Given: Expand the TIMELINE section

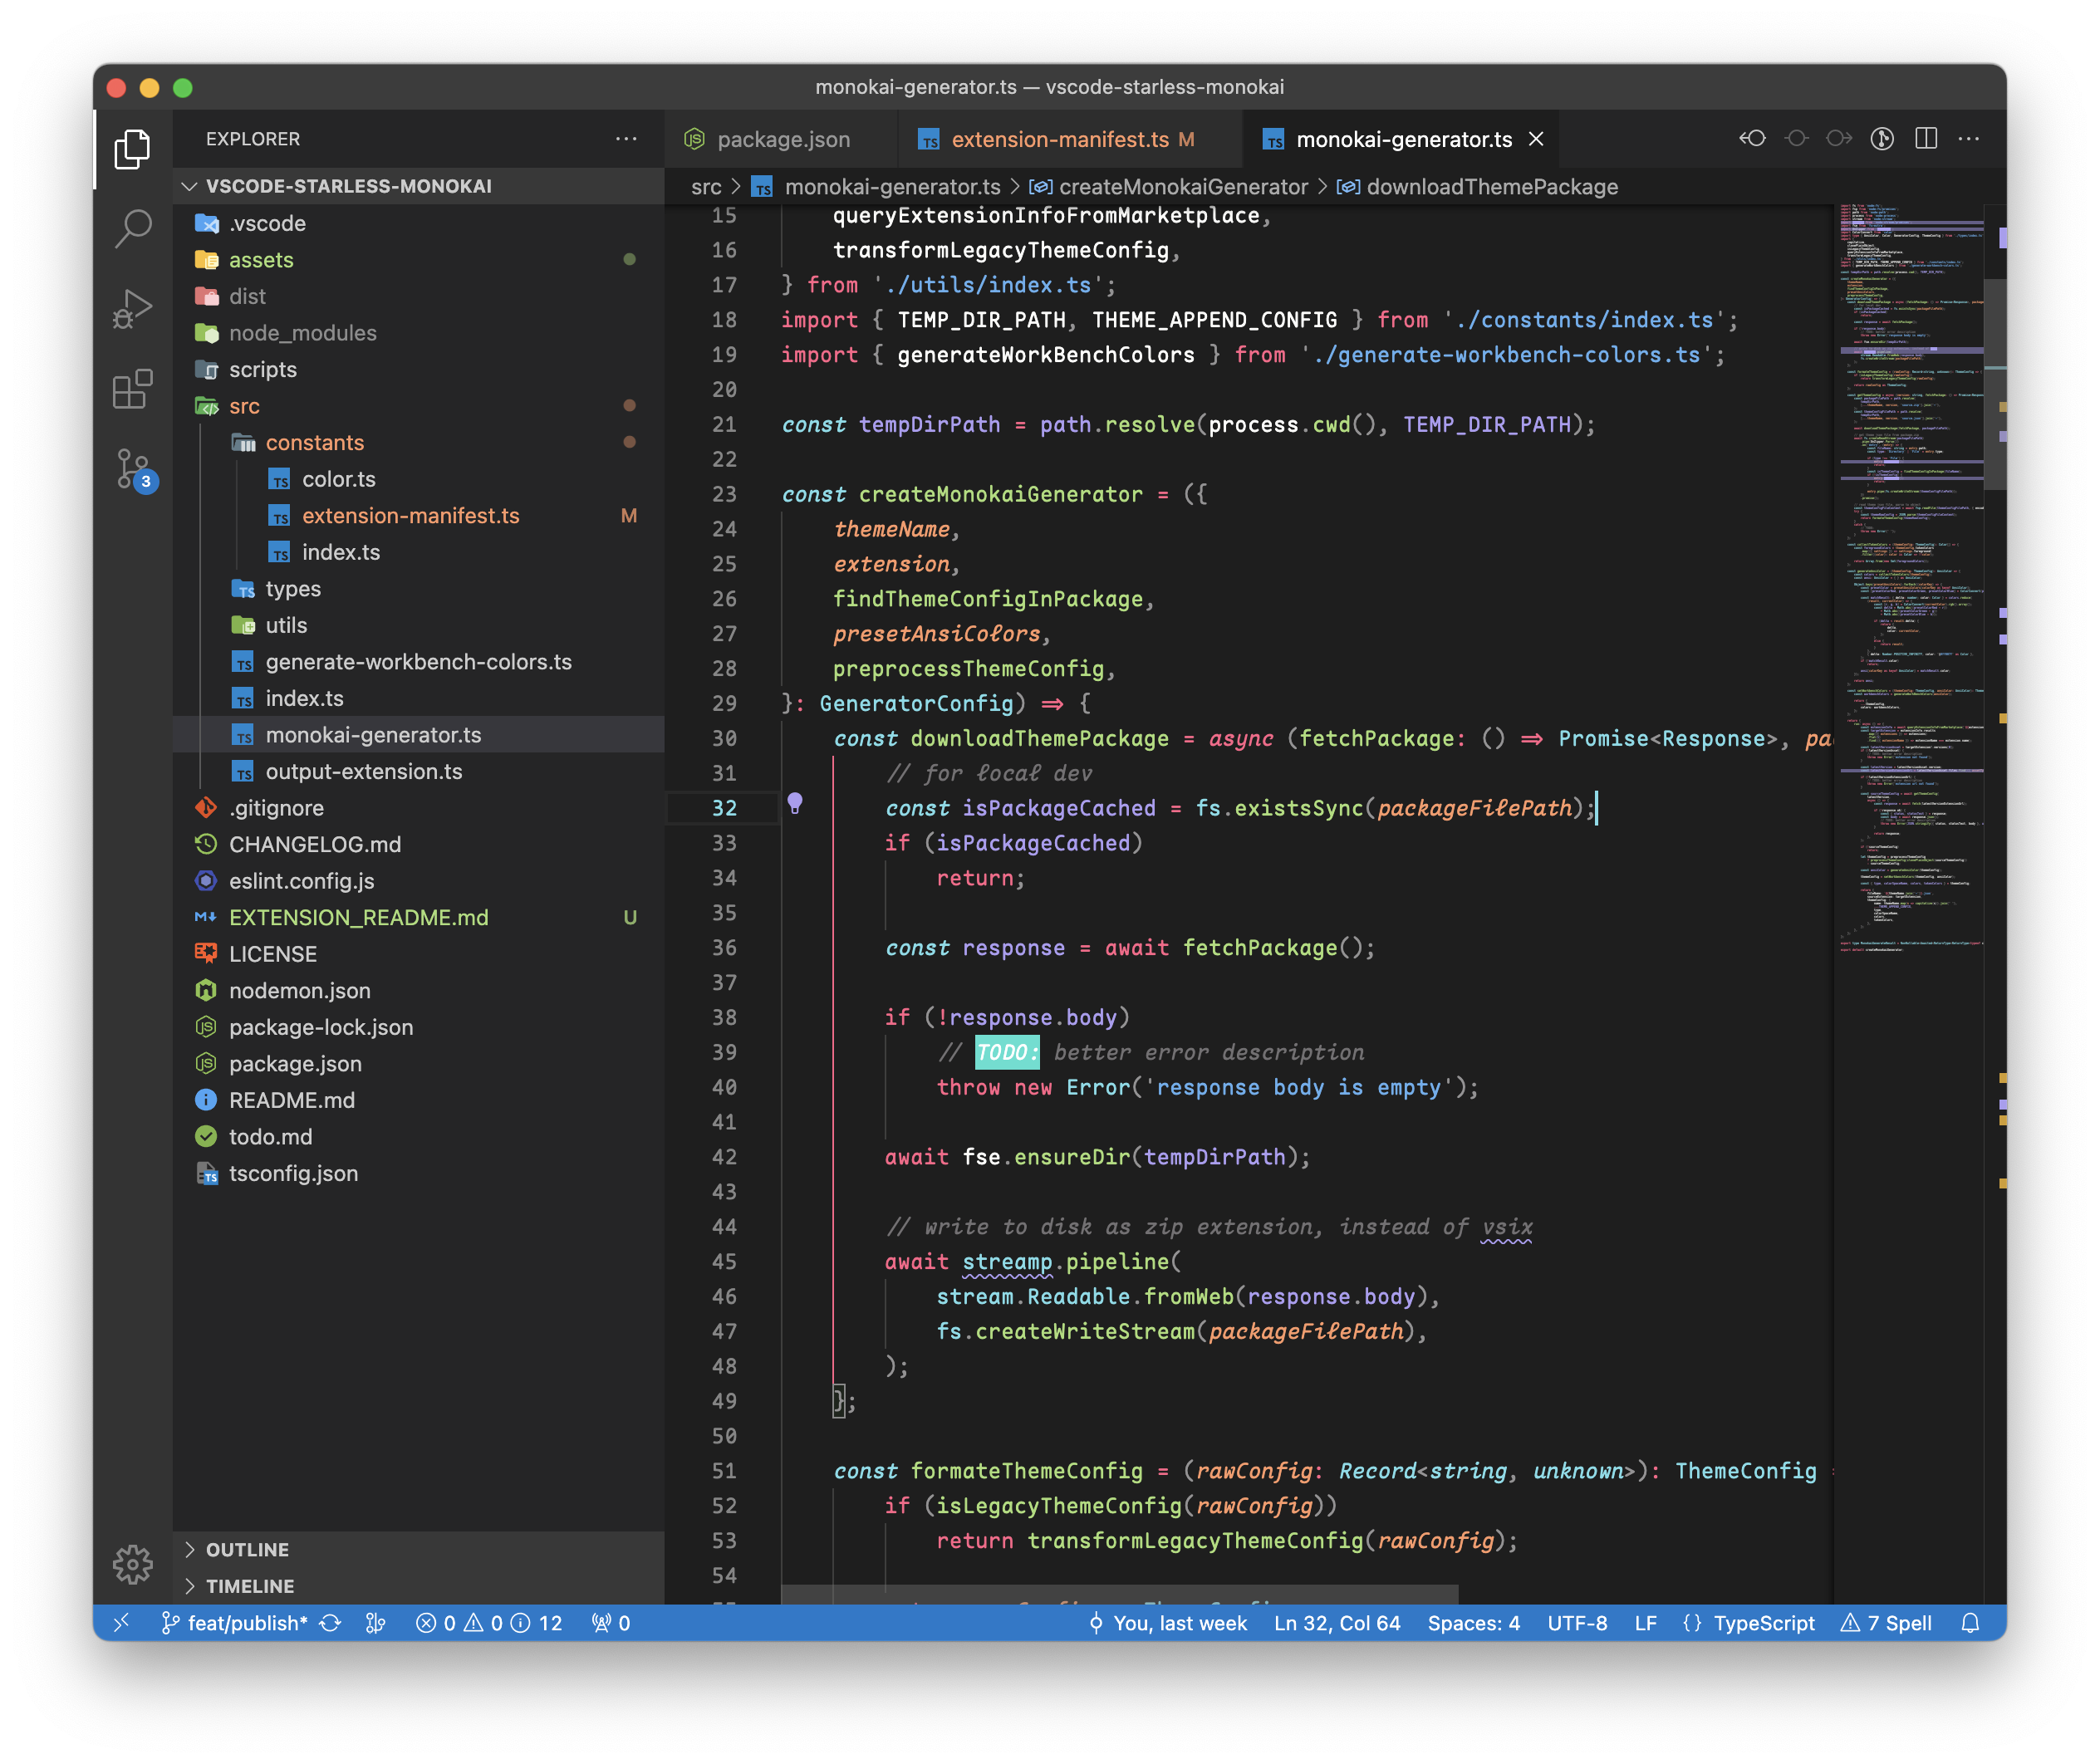Looking at the screenshot, I should 249,1586.
